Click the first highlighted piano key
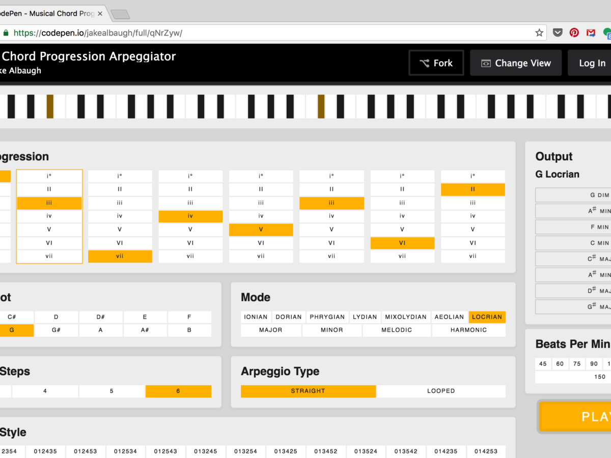The image size is (611, 458). point(50,106)
